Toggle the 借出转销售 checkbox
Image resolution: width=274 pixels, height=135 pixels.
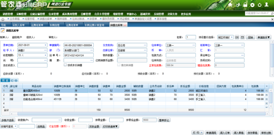119,65
